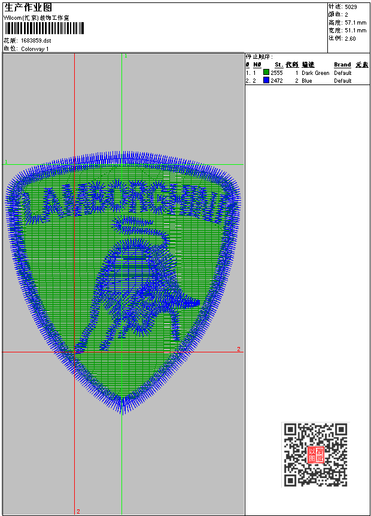The width and height of the screenshot is (371, 516).
Task: Click green marker 1 at left canvas edge
Action: tap(6, 162)
